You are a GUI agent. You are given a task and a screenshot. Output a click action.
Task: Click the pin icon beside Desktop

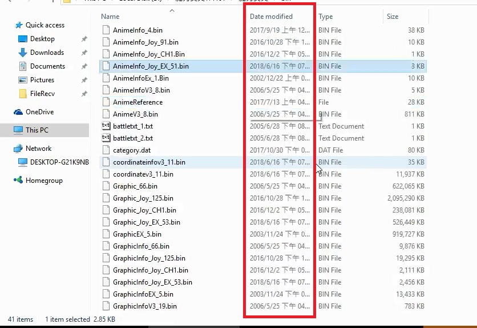pyautogui.click(x=84, y=39)
